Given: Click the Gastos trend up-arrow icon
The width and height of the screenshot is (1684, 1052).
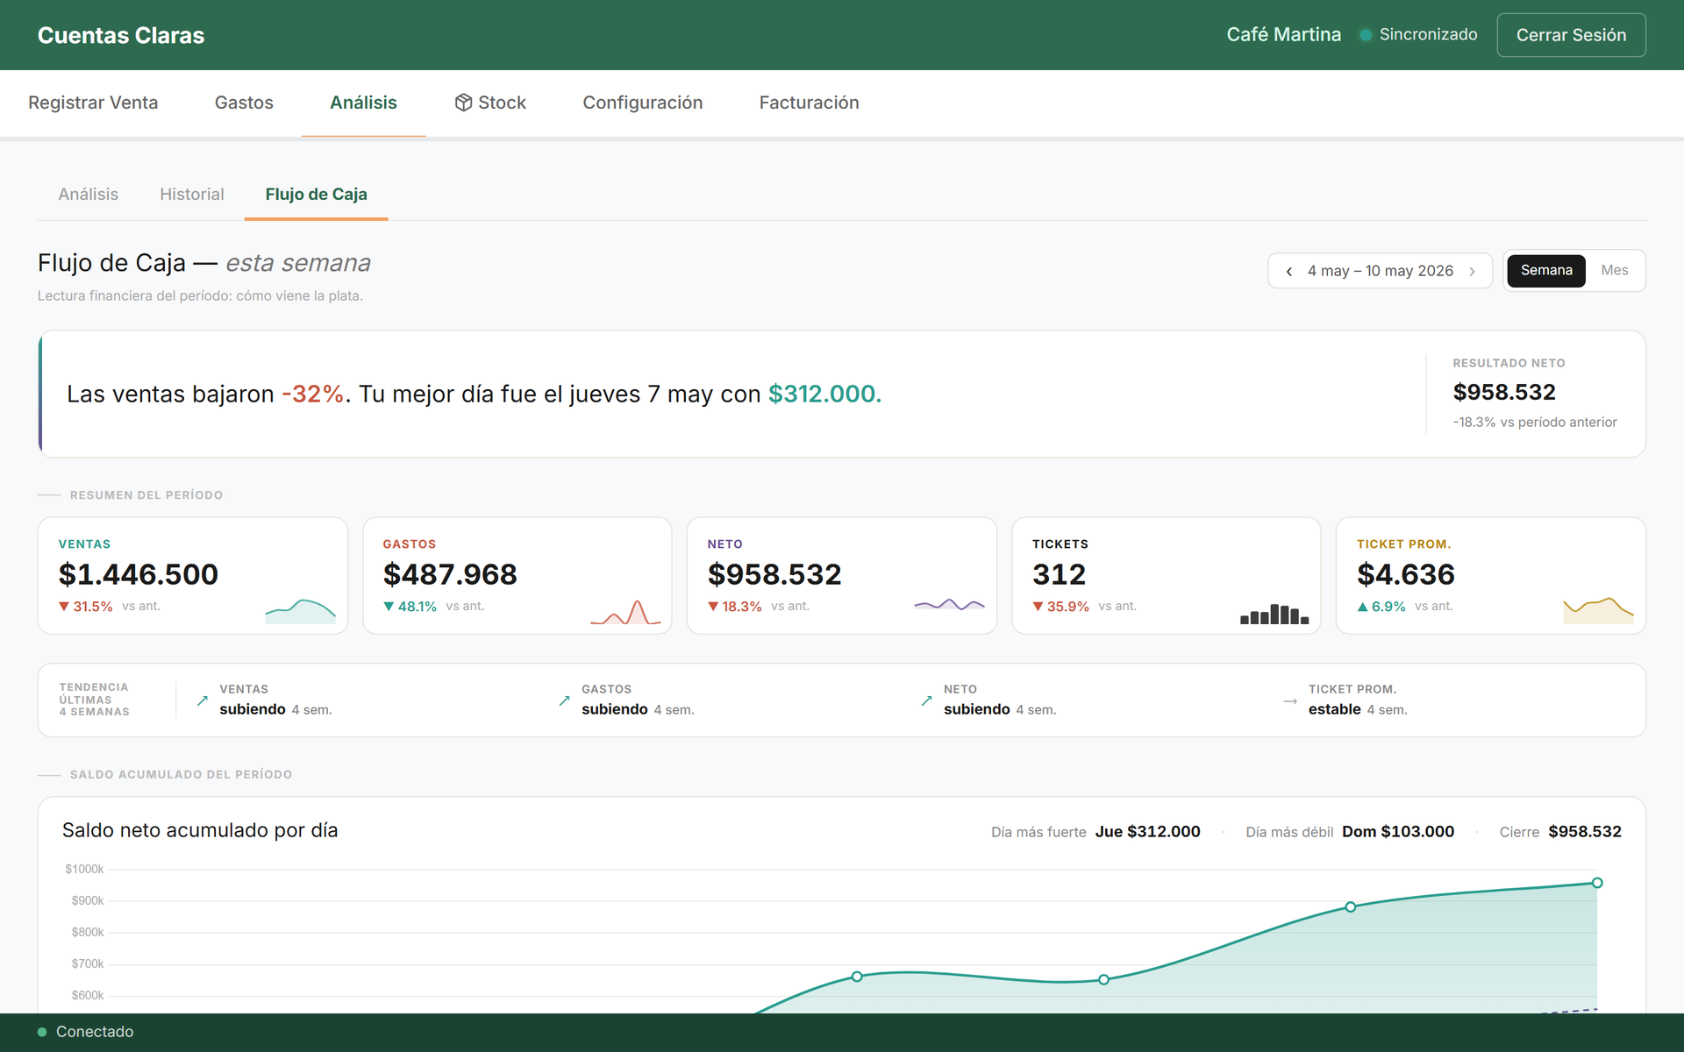Looking at the screenshot, I should coord(565,700).
